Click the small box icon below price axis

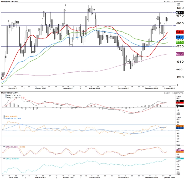pos(177,85)
